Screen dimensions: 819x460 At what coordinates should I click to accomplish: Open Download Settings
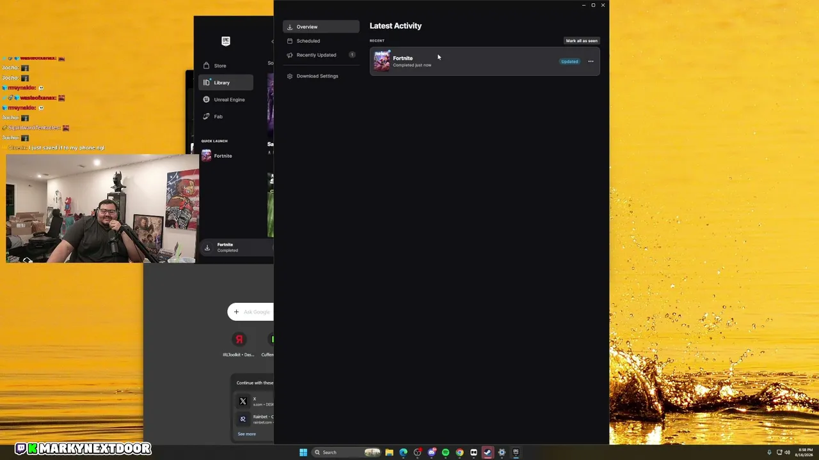[321, 76]
